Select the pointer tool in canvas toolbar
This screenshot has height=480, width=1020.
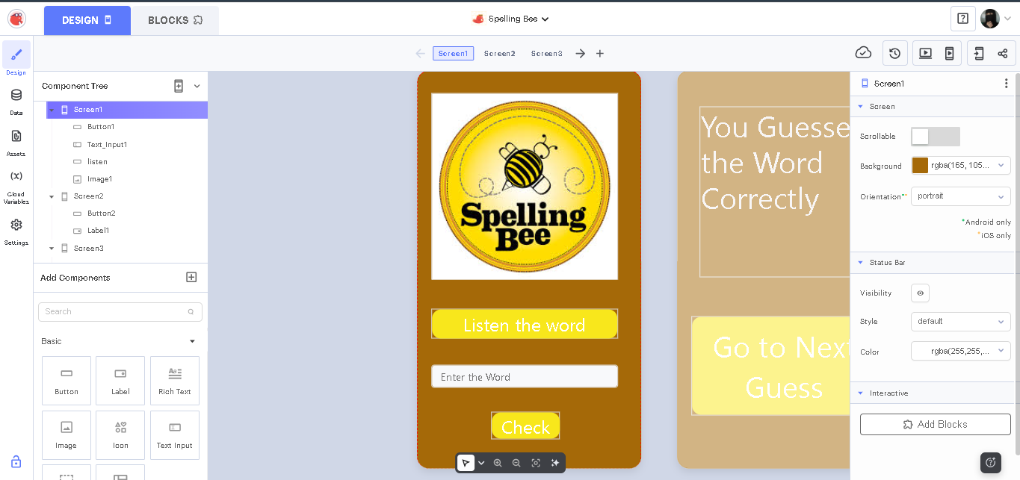[466, 463]
